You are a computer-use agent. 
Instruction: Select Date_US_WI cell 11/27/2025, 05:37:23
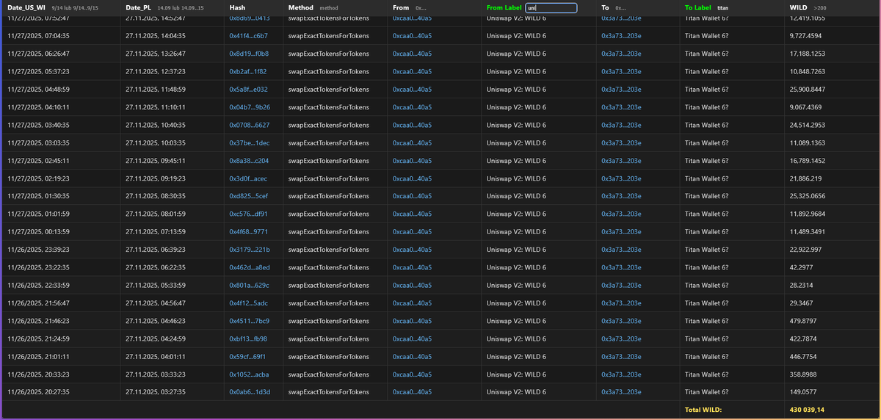(x=38, y=71)
